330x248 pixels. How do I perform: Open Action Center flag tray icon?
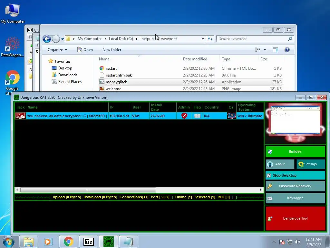pyautogui.click(x=282, y=242)
